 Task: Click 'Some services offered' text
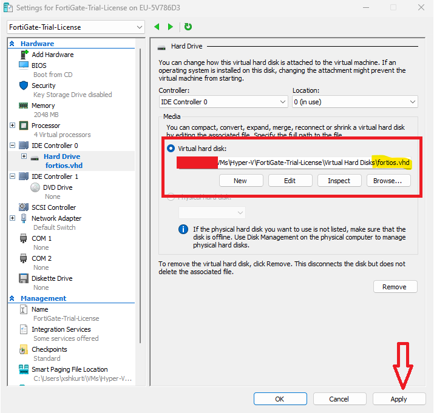click(66, 338)
